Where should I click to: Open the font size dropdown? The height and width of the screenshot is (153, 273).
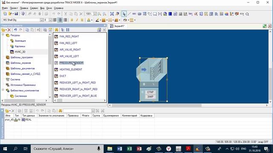click(x=50, y=20)
